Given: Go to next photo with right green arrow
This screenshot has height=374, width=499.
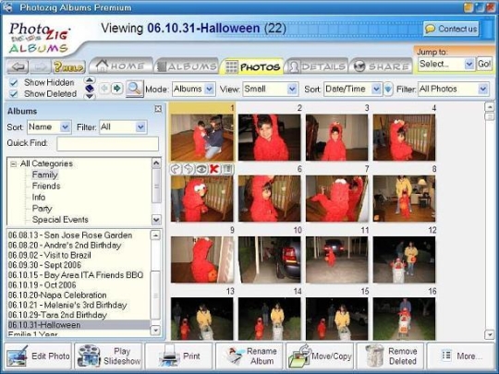Looking at the screenshot, I should 117,89.
